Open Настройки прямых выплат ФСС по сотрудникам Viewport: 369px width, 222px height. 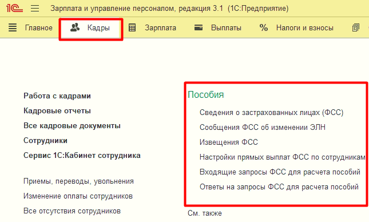point(283,157)
